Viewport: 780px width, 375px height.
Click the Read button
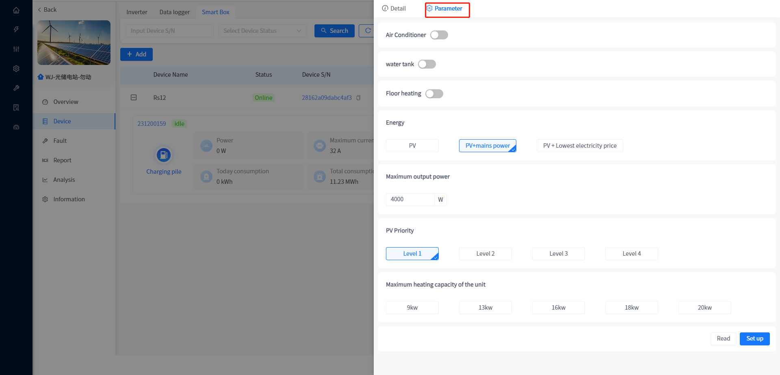point(723,338)
